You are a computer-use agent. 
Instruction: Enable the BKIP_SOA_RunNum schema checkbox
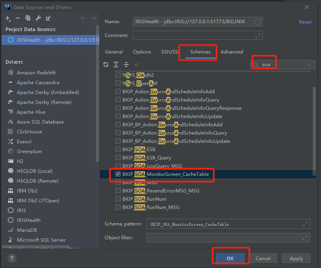[x=118, y=199]
